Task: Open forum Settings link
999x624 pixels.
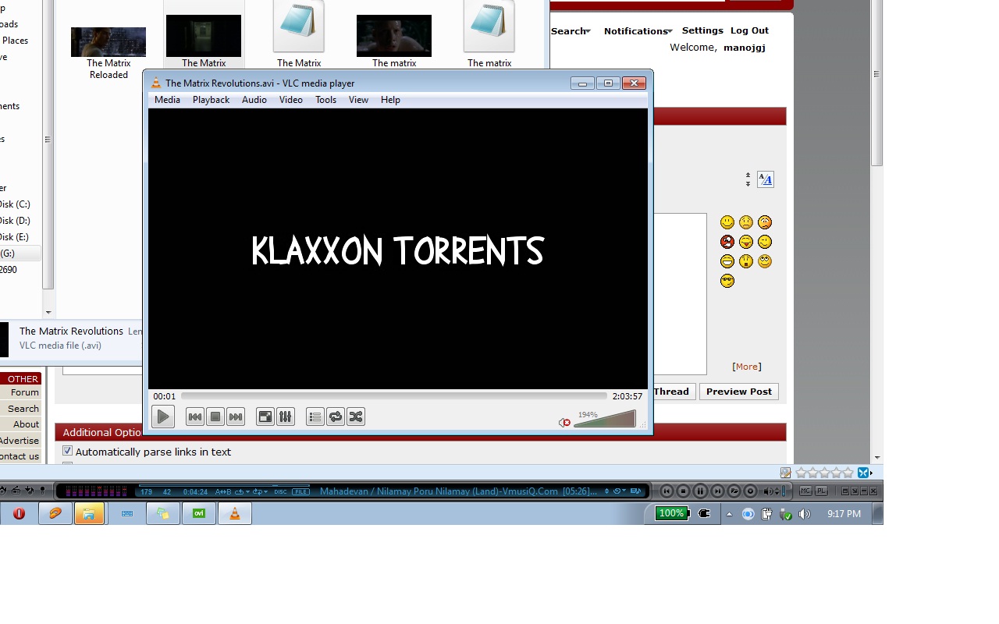Action: [702, 30]
